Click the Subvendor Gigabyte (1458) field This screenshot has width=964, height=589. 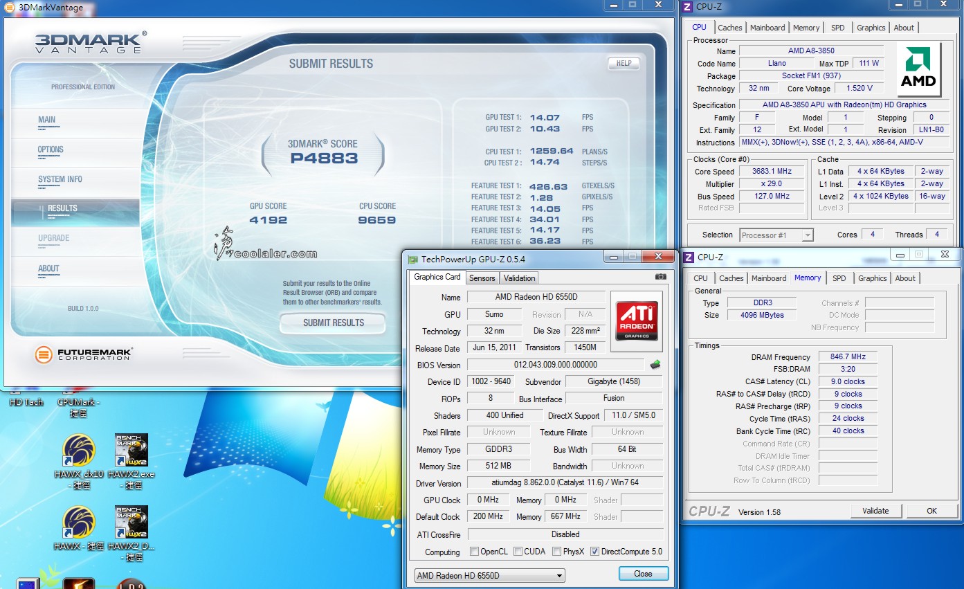click(x=614, y=381)
